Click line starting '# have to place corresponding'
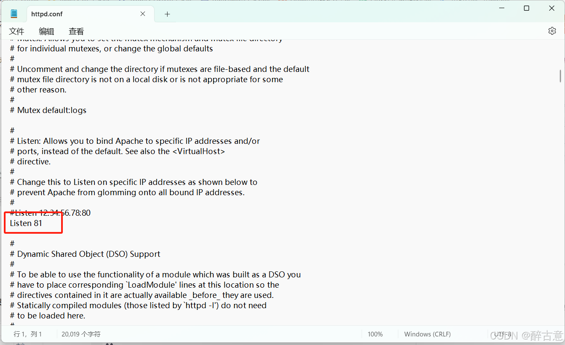The height and width of the screenshot is (345, 565). click(144, 285)
